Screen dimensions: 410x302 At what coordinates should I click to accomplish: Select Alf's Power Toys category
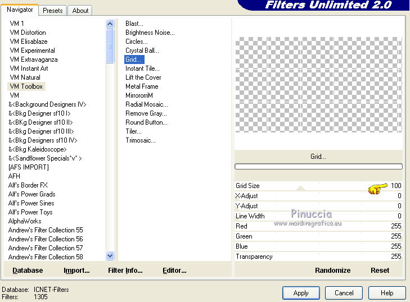[30, 212]
